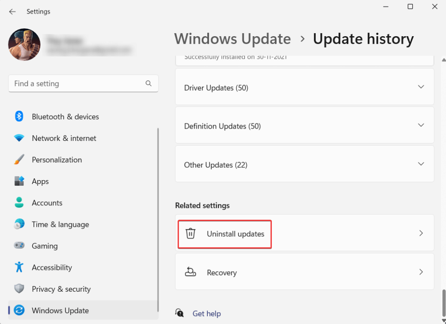Focus the Find a setting search box

83,83
